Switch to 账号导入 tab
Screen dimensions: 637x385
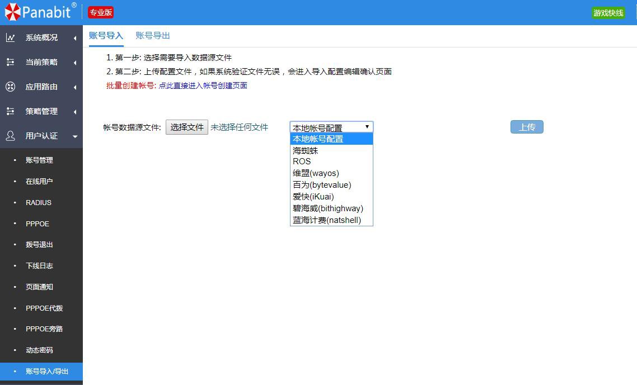pos(106,36)
